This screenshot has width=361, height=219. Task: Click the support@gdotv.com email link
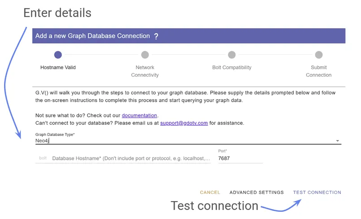[x=184, y=123]
